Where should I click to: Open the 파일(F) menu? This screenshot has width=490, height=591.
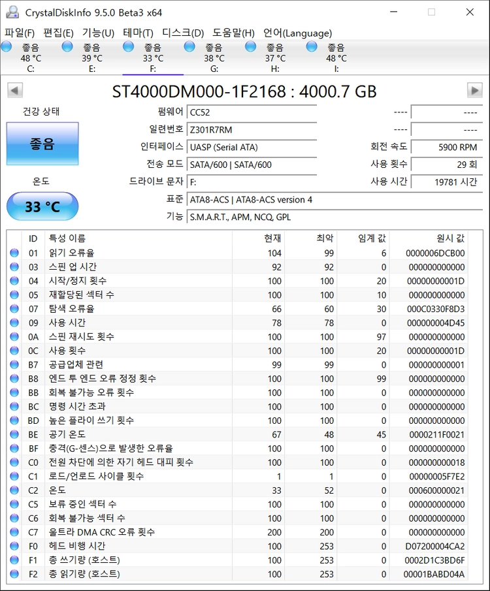[20, 33]
